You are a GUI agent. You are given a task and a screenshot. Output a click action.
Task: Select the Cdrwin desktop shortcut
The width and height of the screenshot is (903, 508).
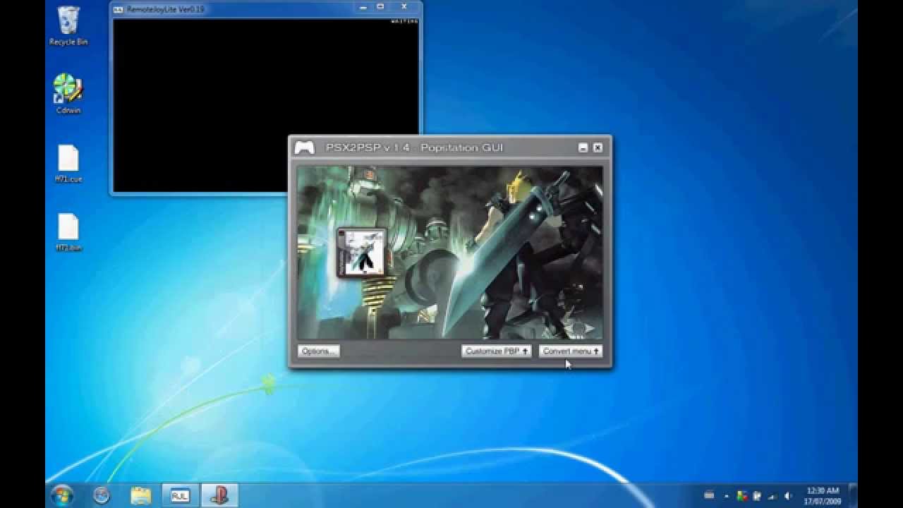point(68,94)
